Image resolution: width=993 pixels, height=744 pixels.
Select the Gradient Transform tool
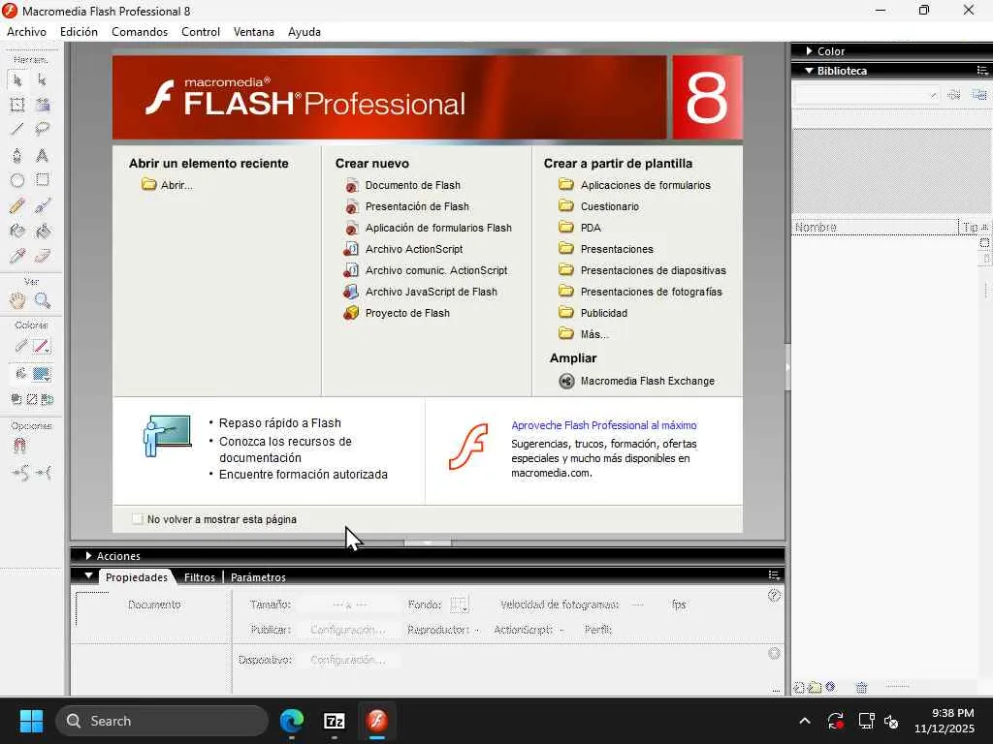point(42,105)
